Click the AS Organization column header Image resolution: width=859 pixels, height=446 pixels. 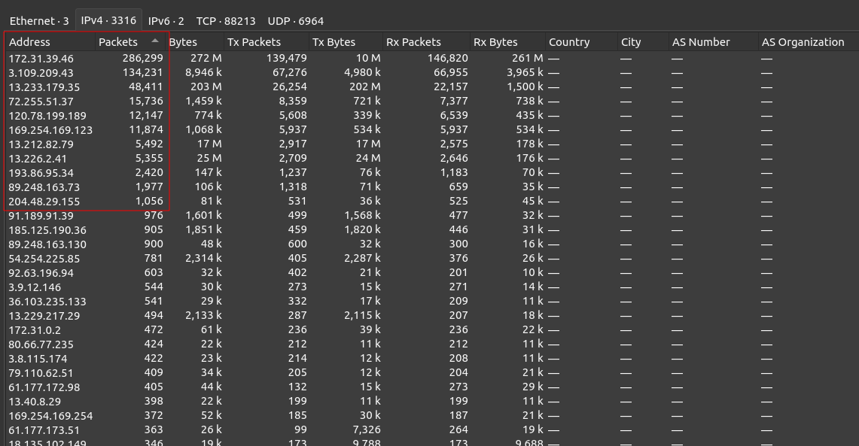pos(803,42)
